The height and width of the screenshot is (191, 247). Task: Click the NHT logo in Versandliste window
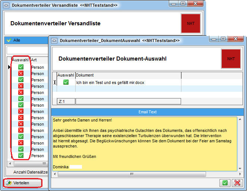tap(190, 23)
